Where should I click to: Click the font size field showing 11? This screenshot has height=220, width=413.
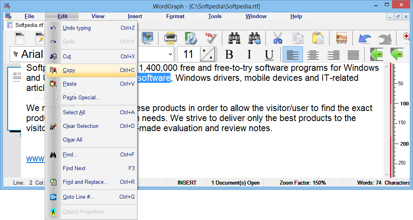point(189,54)
